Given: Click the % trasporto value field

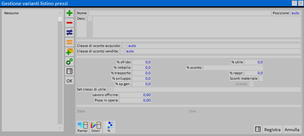Looking at the screenshot, I should 141,73.
